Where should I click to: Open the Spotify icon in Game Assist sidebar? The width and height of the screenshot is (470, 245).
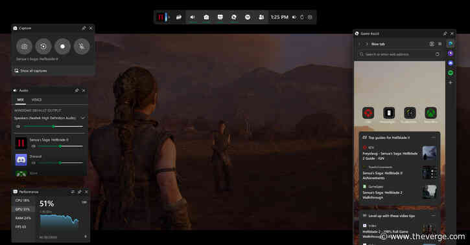coord(451,72)
